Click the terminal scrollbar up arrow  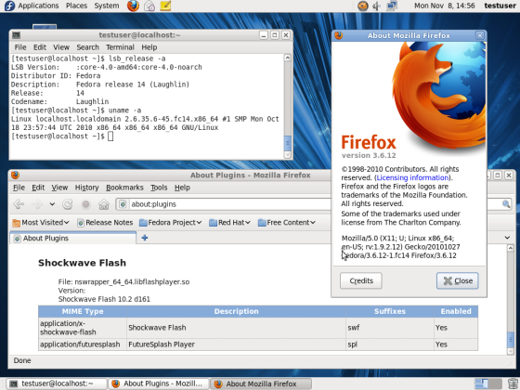[x=288, y=58]
